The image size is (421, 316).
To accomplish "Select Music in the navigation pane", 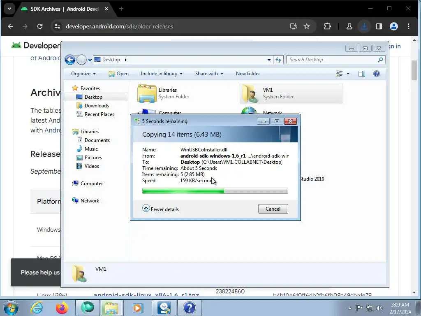I will 91,149.
